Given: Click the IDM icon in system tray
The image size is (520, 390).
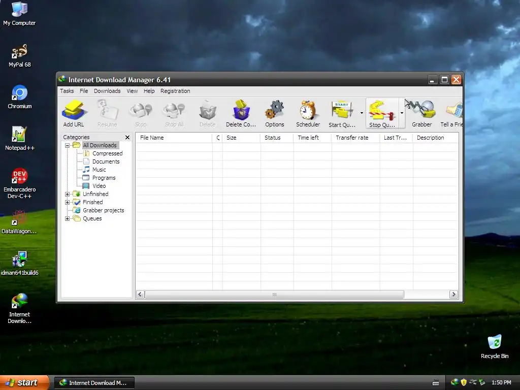Looking at the screenshot, I should coord(455,382).
